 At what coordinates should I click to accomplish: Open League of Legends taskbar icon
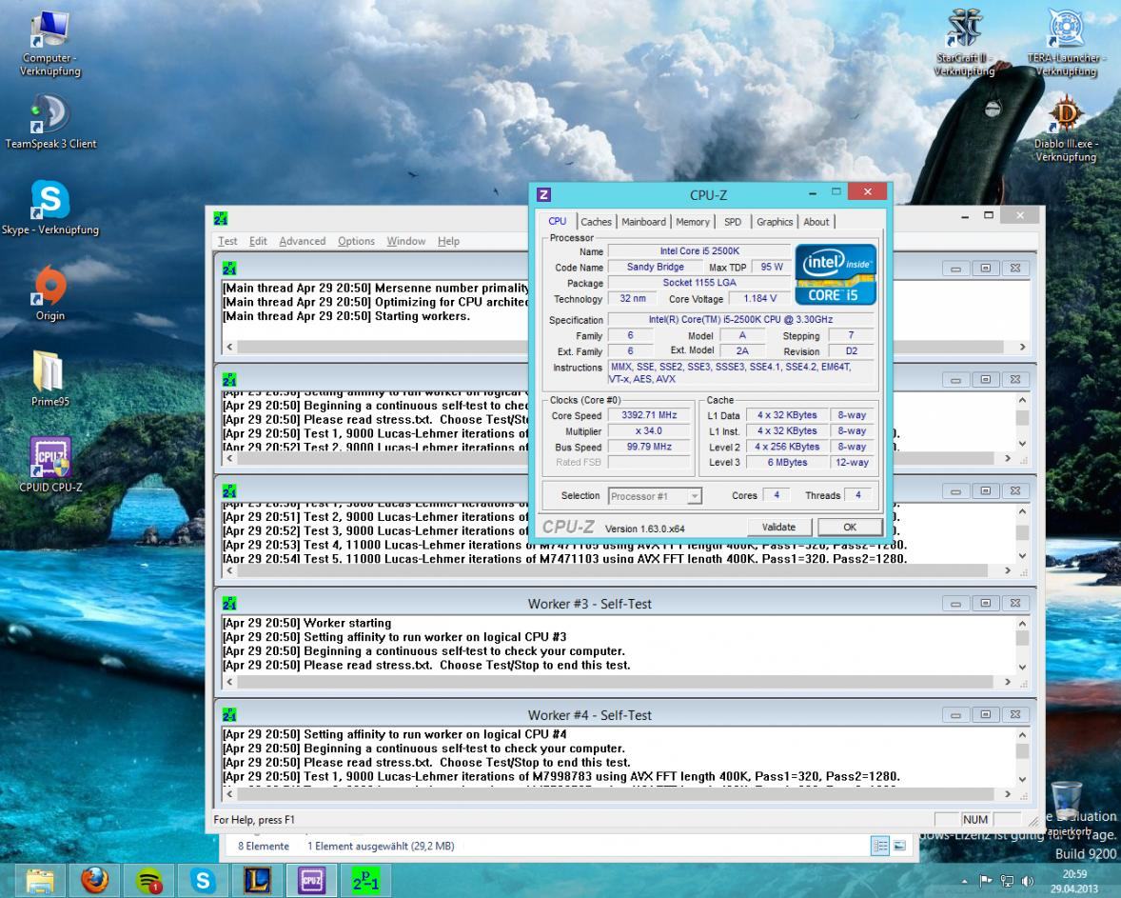pyautogui.click(x=257, y=880)
